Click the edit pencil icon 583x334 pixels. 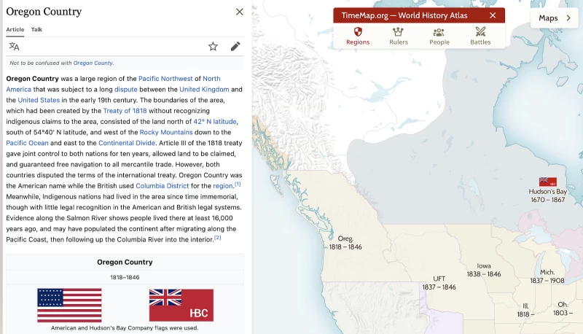pyautogui.click(x=235, y=46)
